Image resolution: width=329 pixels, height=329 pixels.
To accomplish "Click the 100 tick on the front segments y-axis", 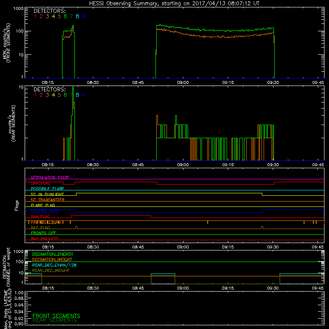I will [x=20, y=31].
